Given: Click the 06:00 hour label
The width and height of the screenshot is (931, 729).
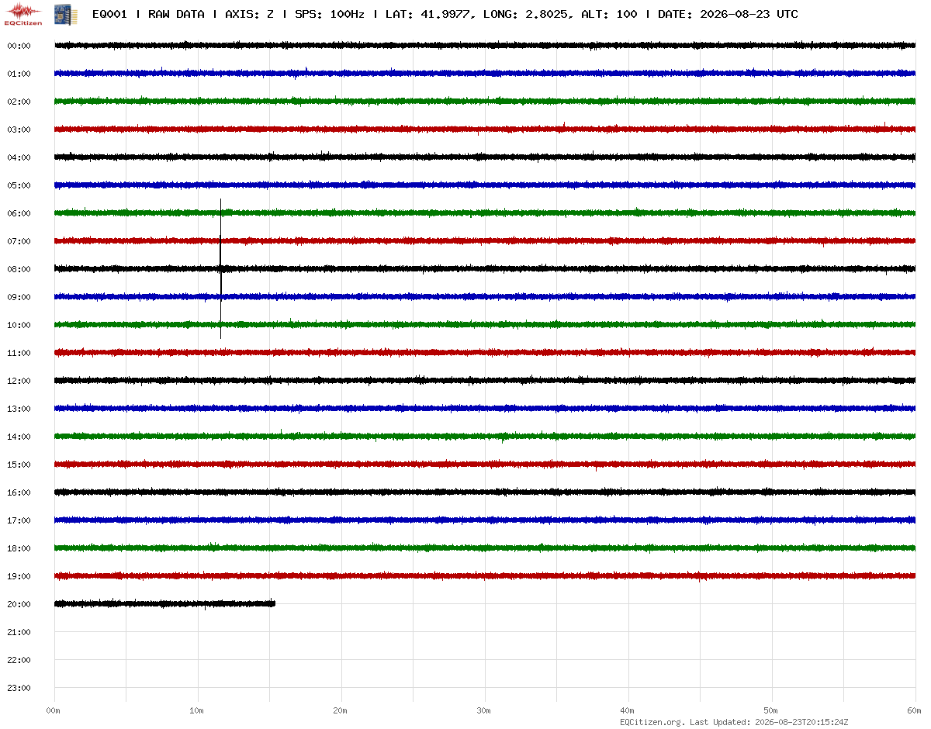Looking at the screenshot, I should 19,213.
